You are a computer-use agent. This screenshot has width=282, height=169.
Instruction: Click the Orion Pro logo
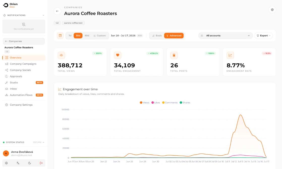point(10,5)
